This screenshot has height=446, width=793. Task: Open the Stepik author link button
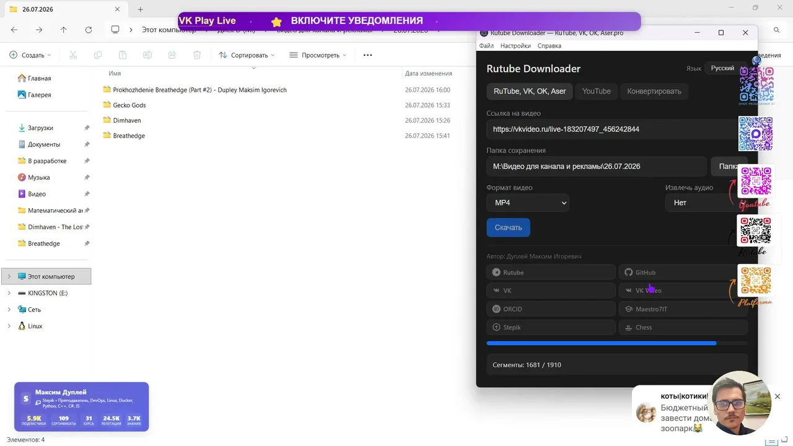[x=551, y=327]
